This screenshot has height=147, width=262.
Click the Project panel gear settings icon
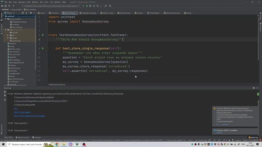[31, 13]
